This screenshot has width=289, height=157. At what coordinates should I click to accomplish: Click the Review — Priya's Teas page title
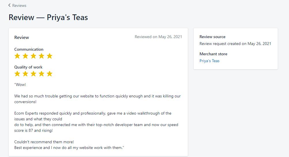(48, 17)
